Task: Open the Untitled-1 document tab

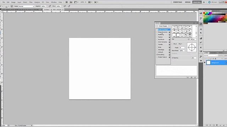Action: point(53,10)
